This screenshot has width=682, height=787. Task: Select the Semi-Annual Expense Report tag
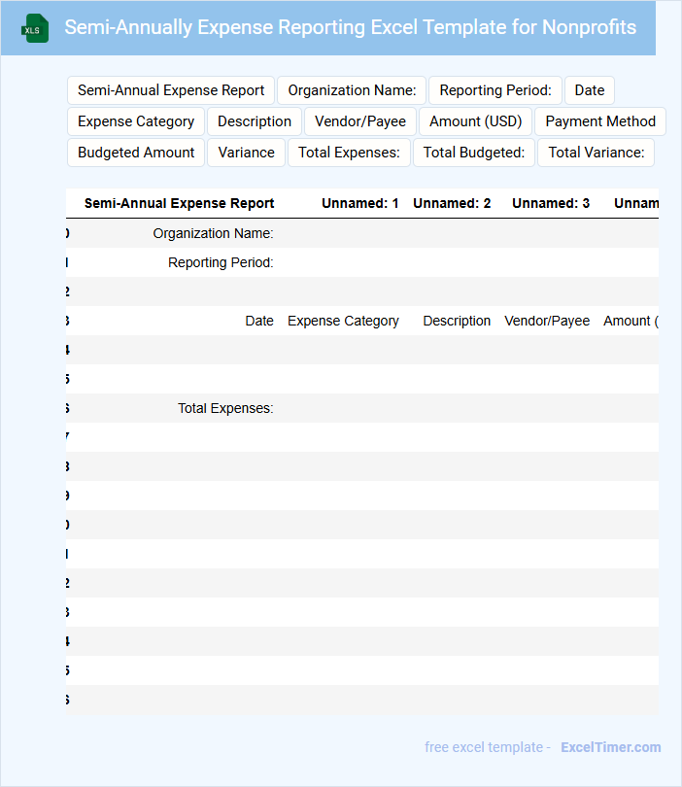[x=171, y=90]
